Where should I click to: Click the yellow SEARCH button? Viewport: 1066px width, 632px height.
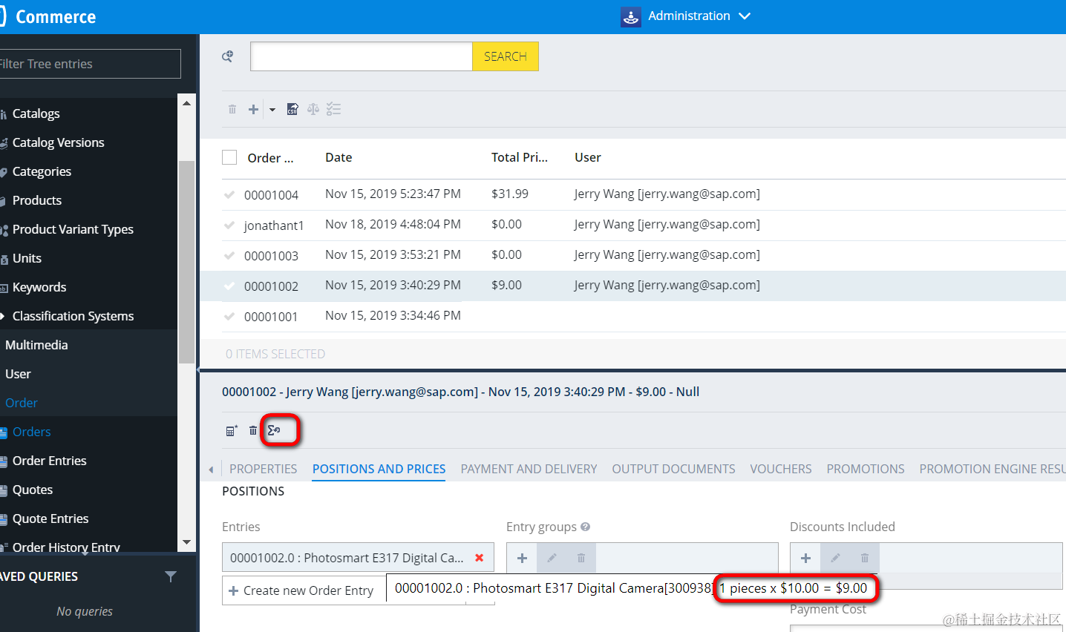tap(506, 56)
